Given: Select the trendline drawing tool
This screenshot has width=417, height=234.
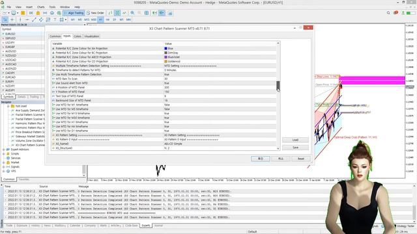Looking at the screenshot, I should 34,19.
